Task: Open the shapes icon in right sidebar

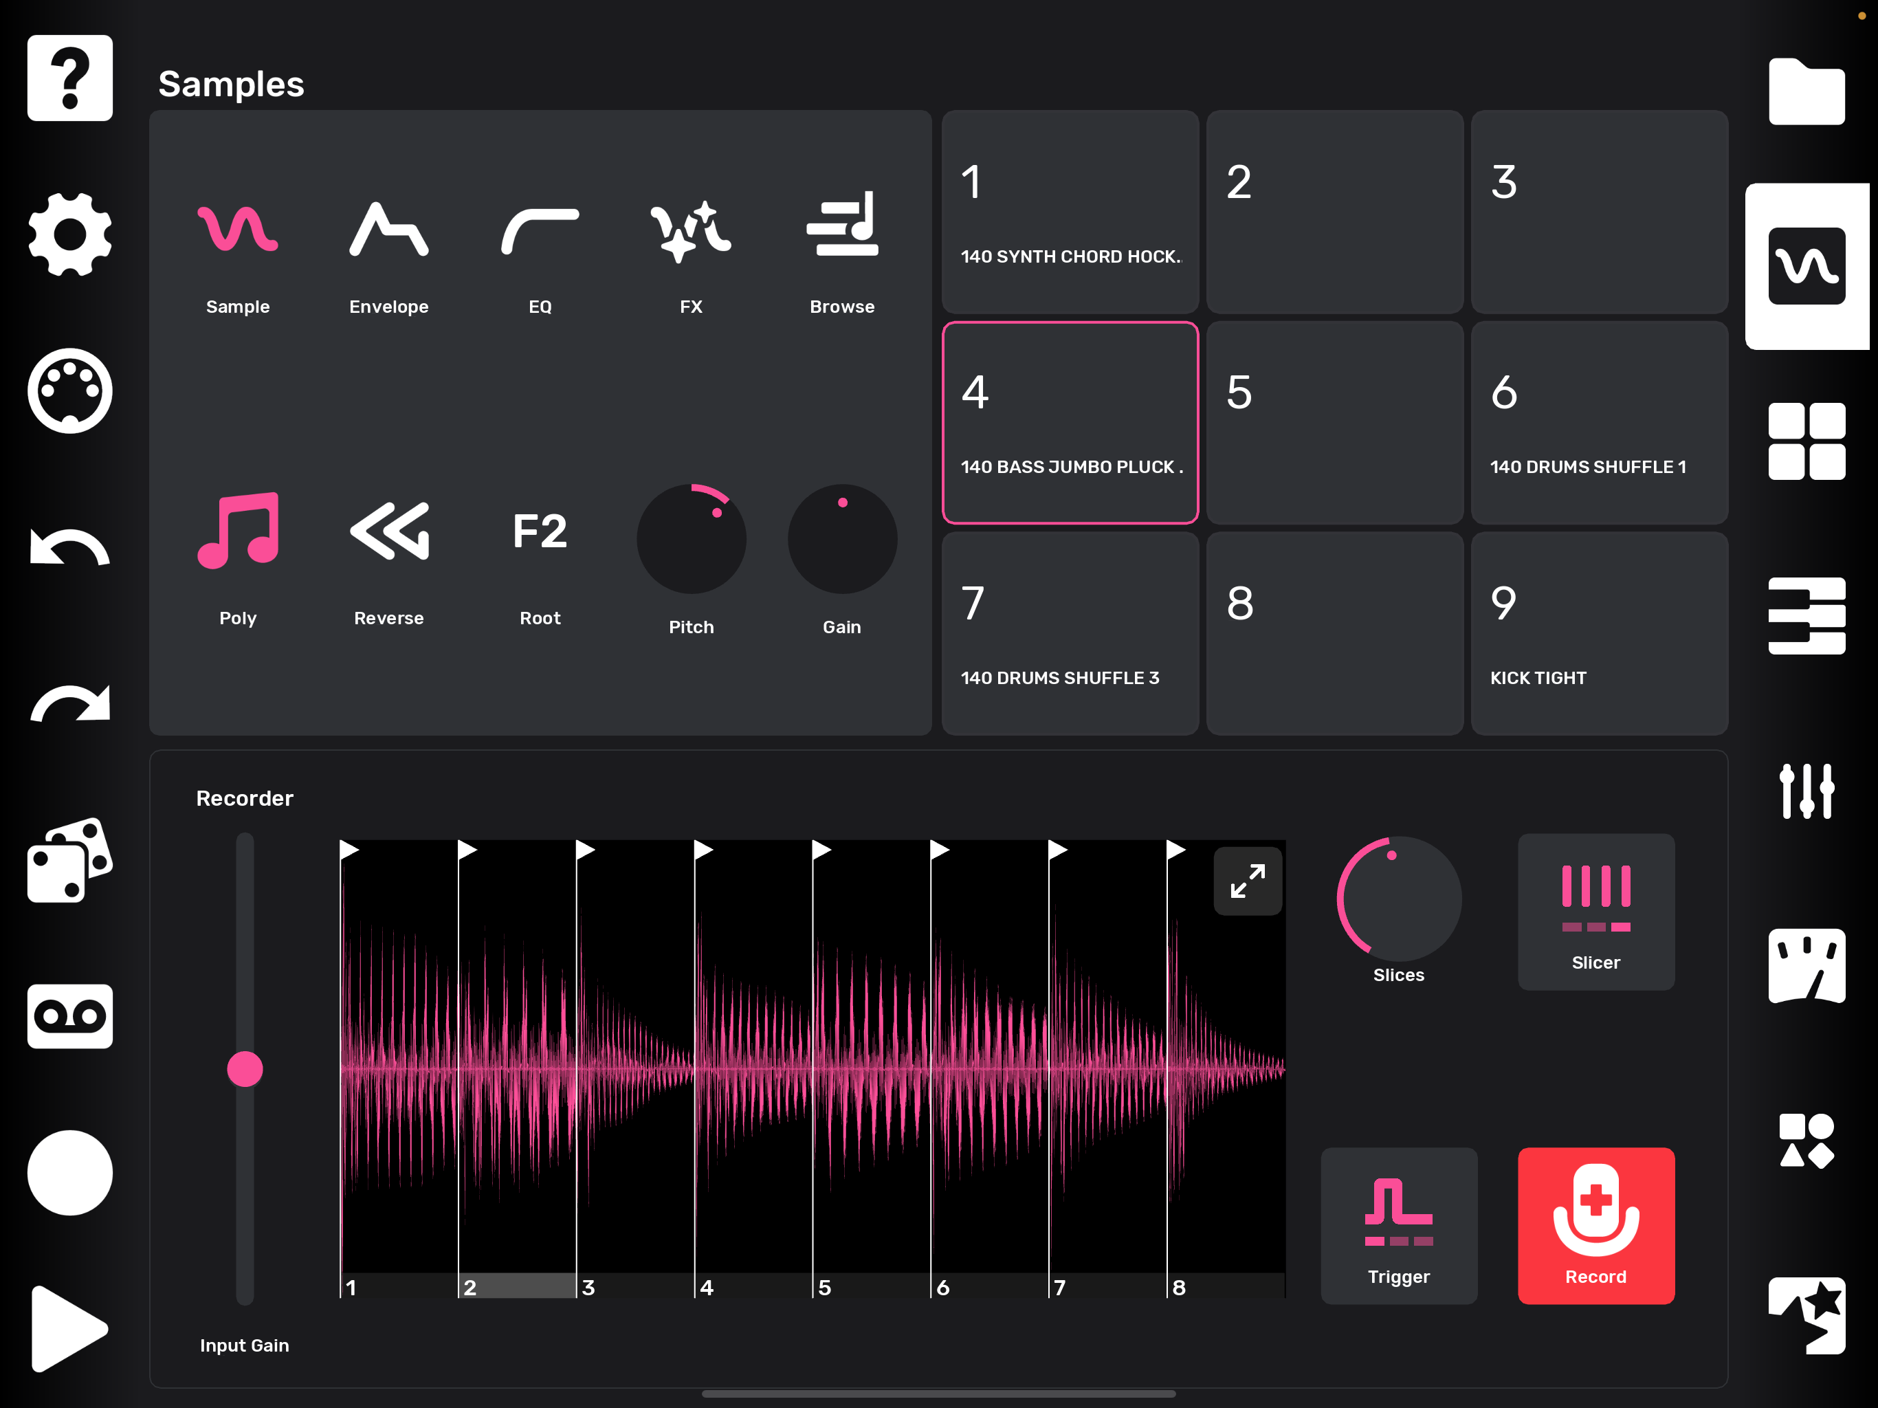Action: pos(1807,1141)
